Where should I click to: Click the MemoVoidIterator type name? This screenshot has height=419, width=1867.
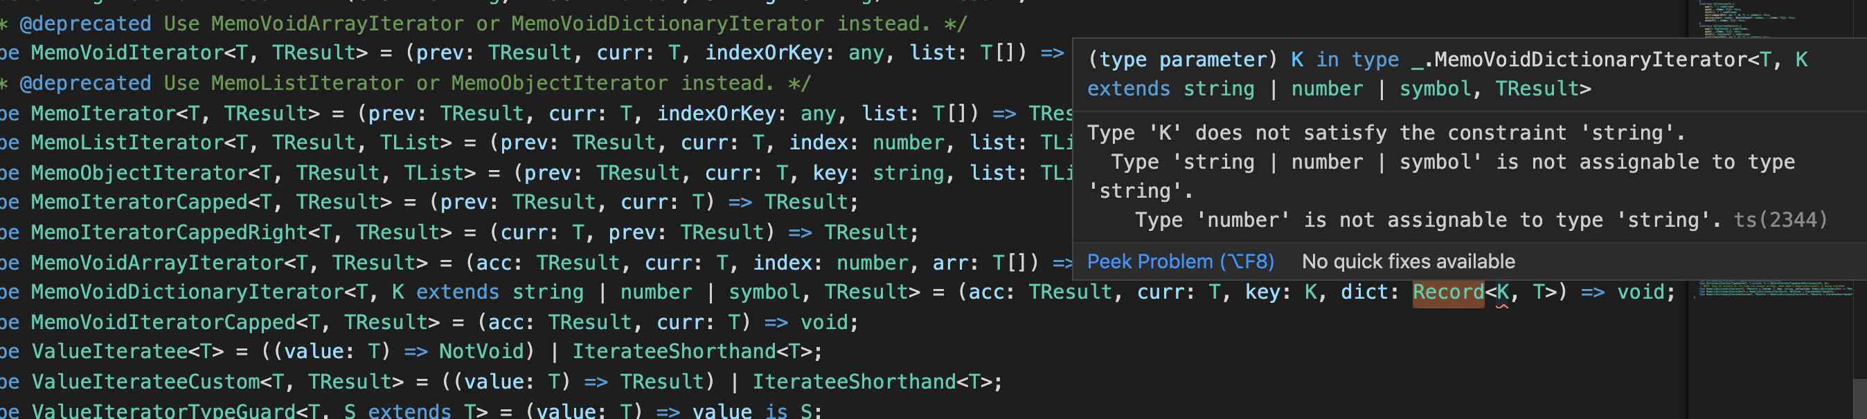(x=127, y=53)
